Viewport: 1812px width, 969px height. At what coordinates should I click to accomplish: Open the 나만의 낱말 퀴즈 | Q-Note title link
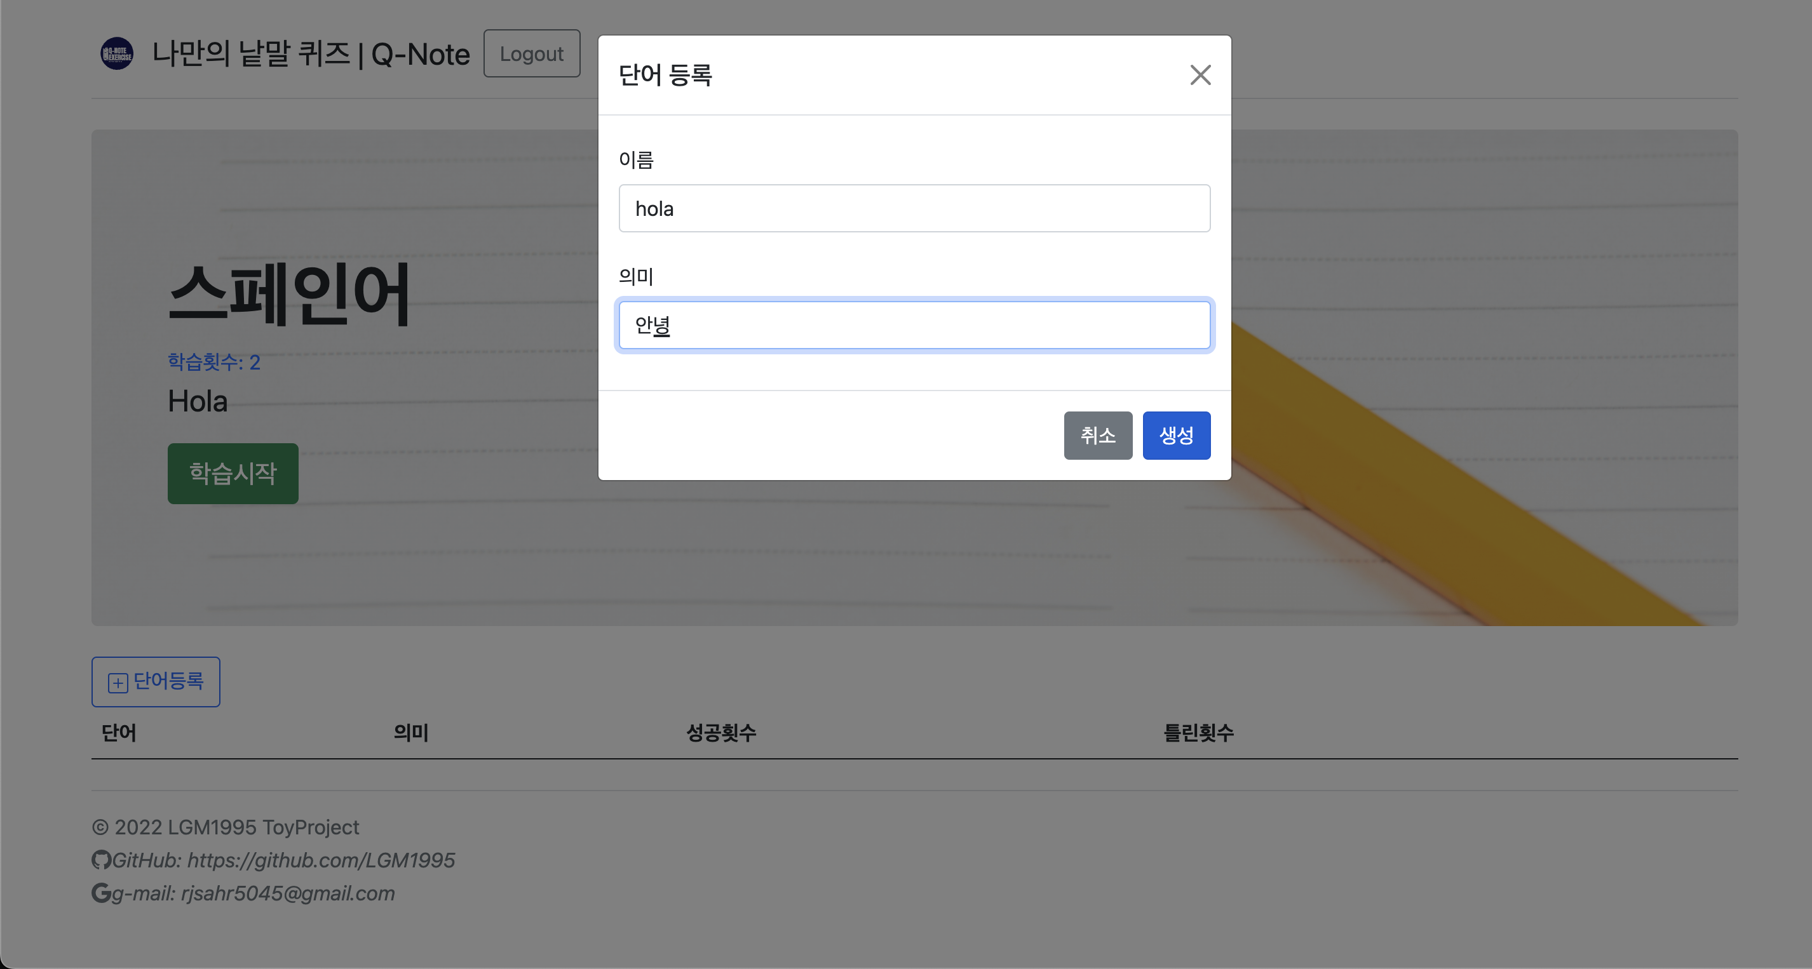[311, 53]
